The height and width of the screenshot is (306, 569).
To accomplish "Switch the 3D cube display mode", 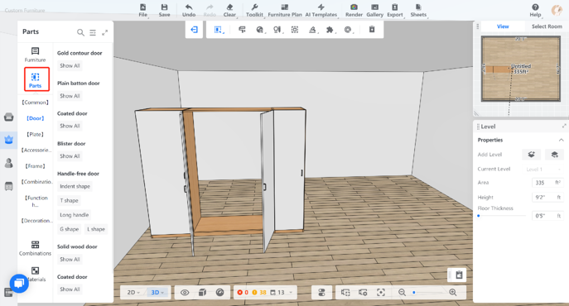I will (x=202, y=292).
